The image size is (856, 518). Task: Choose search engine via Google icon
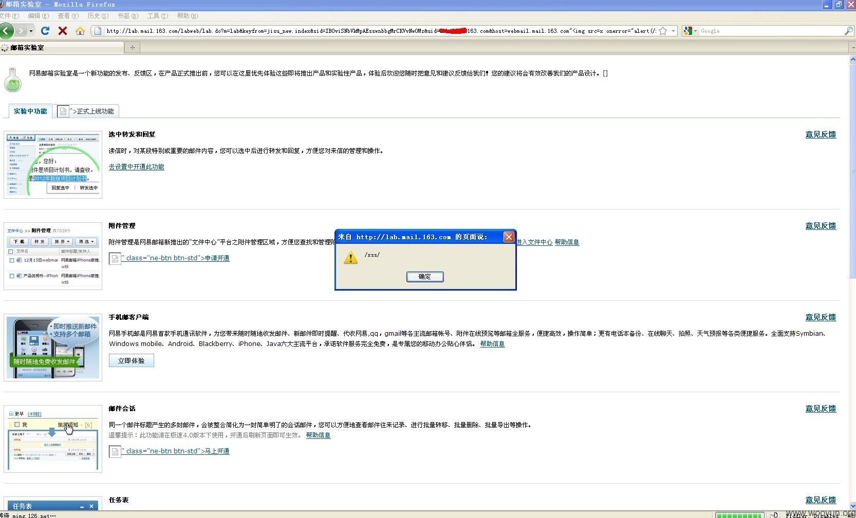[x=687, y=31]
